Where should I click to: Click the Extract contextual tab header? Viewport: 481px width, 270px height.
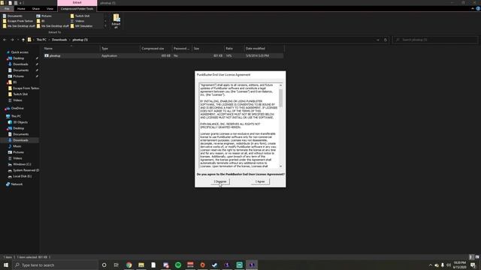click(77, 3)
